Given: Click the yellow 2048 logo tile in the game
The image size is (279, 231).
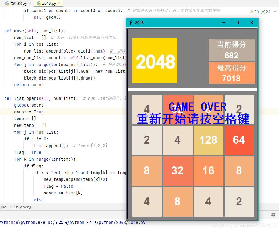Looking at the screenshot, I should click(x=154, y=60).
